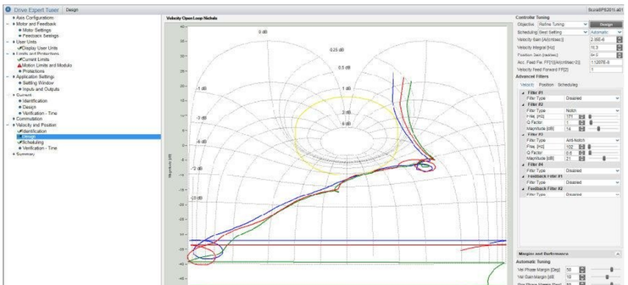
Task: Click the Display User Units checkmark icon
Action: (x=20, y=47)
